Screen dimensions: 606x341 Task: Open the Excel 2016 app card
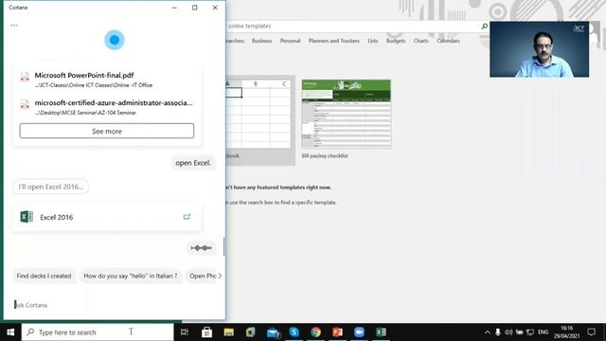pyautogui.click(x=107, y=217)
